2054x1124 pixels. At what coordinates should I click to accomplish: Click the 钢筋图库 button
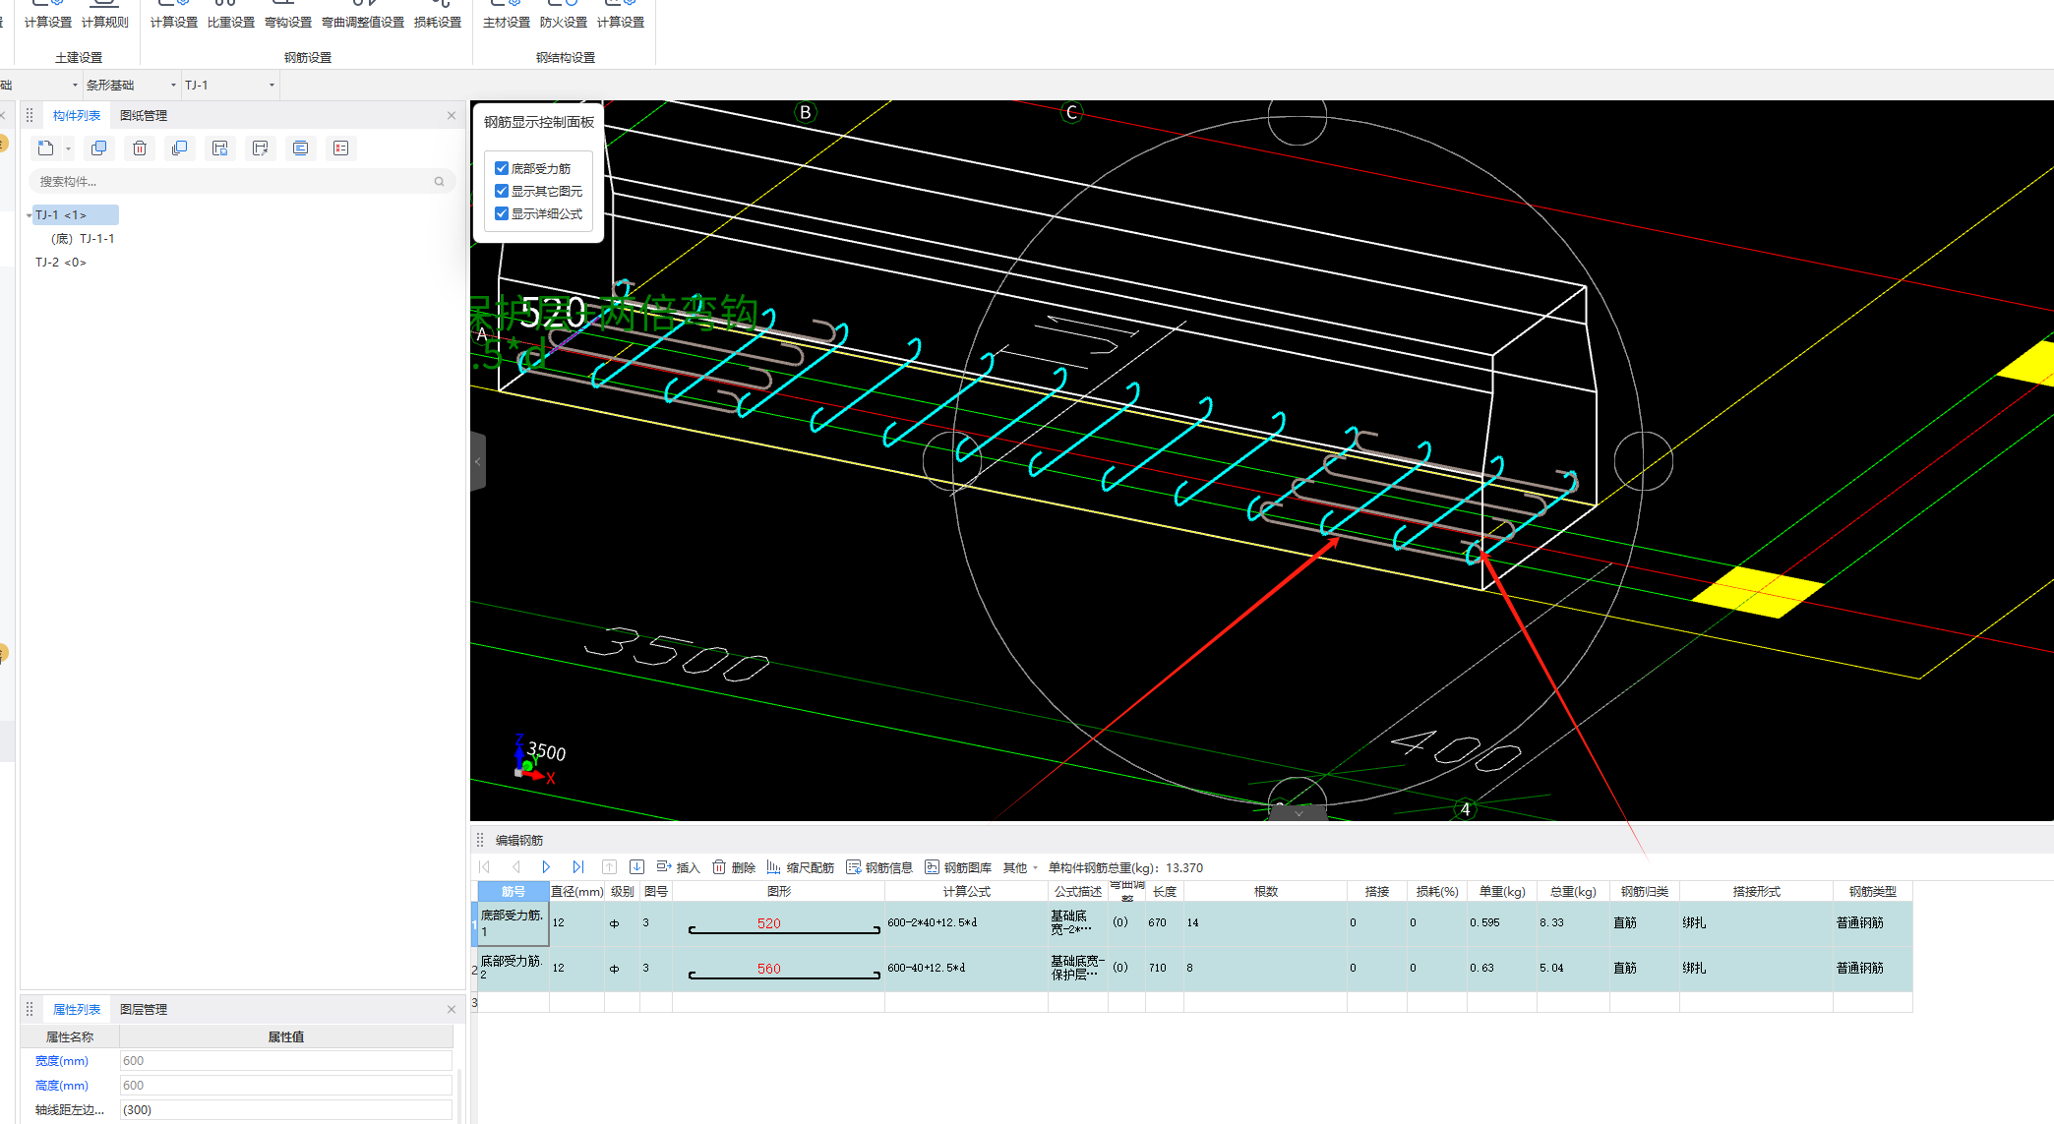point(958,867)
